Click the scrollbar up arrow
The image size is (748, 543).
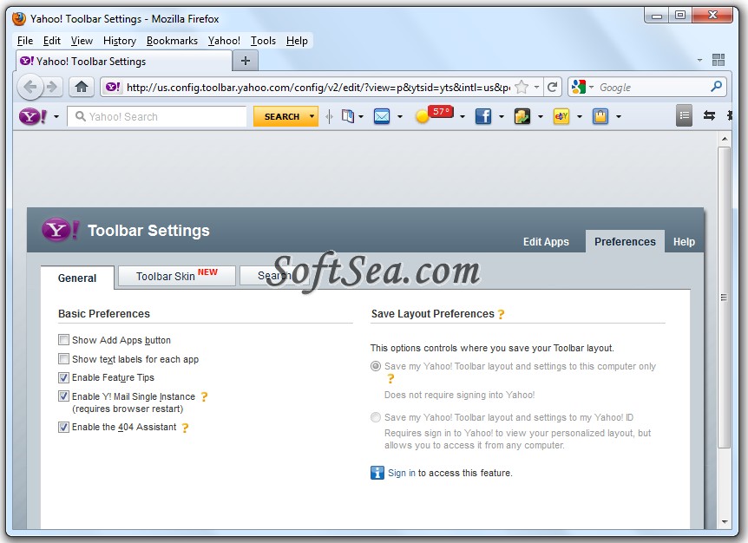pyautogui.click(x=725, y=139)
